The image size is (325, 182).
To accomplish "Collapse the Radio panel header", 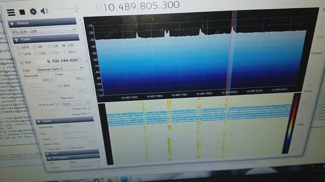I will [46, 39].
